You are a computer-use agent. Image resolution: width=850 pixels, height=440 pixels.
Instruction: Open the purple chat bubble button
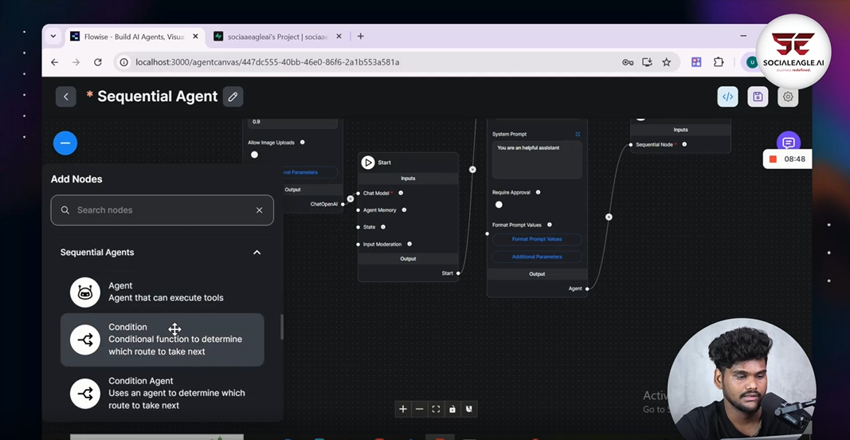788,143
